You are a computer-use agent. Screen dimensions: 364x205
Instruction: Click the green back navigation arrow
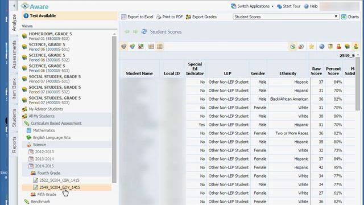point(127,32)
